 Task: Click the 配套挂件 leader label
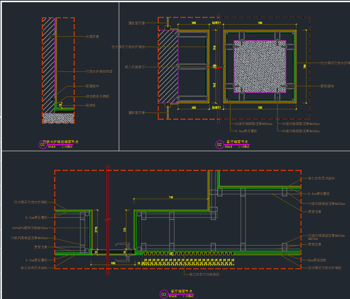click(92, 86)
